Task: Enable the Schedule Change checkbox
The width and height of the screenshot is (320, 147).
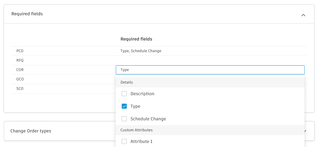Action: [124, 119]
